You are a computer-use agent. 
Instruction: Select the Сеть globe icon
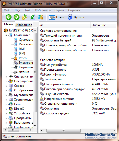point(11,104)
